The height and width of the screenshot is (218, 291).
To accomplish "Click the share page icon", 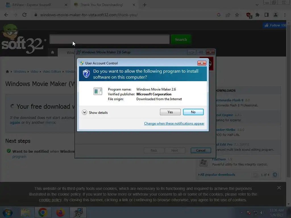I will (x=228, y=15).
